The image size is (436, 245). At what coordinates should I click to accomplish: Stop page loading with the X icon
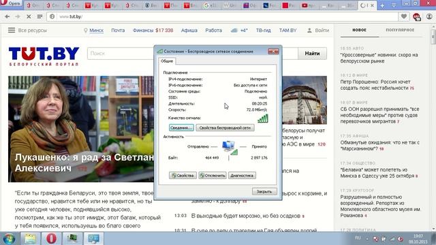[29, 16]
